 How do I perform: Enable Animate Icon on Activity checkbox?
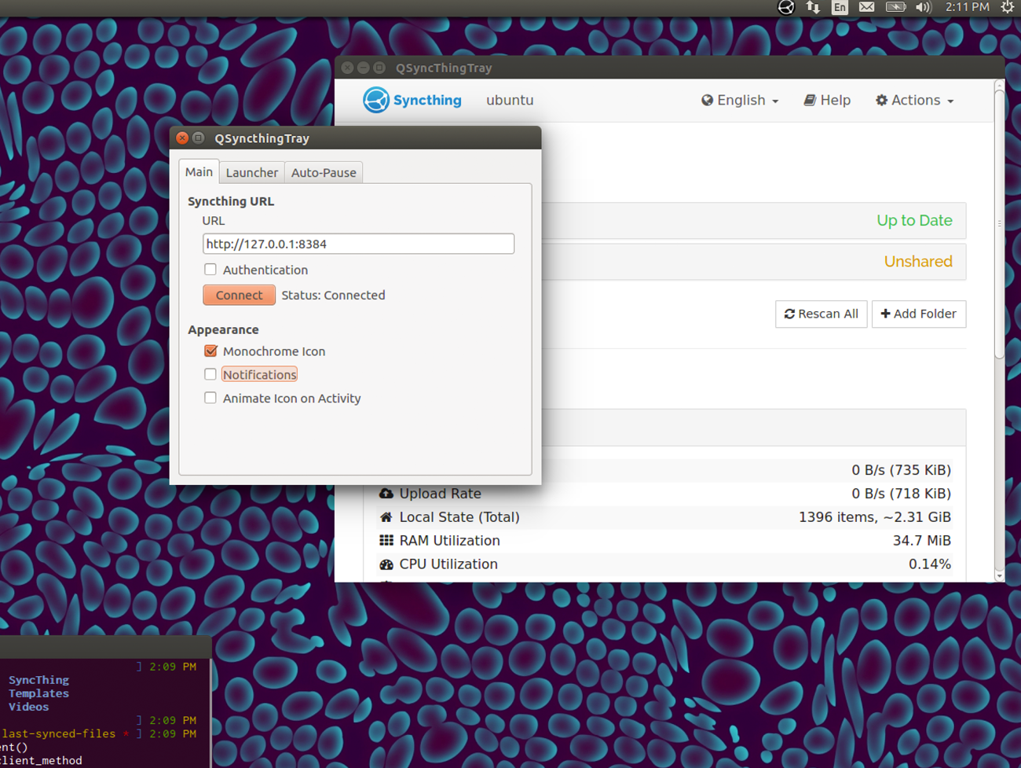(210, 399)
